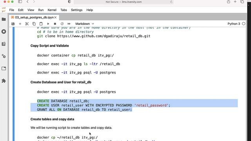Open the Tabs menu
Screen dimensions: 251x141
click(x=64, y=10)
